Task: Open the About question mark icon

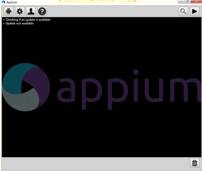Action: (42, 11)
